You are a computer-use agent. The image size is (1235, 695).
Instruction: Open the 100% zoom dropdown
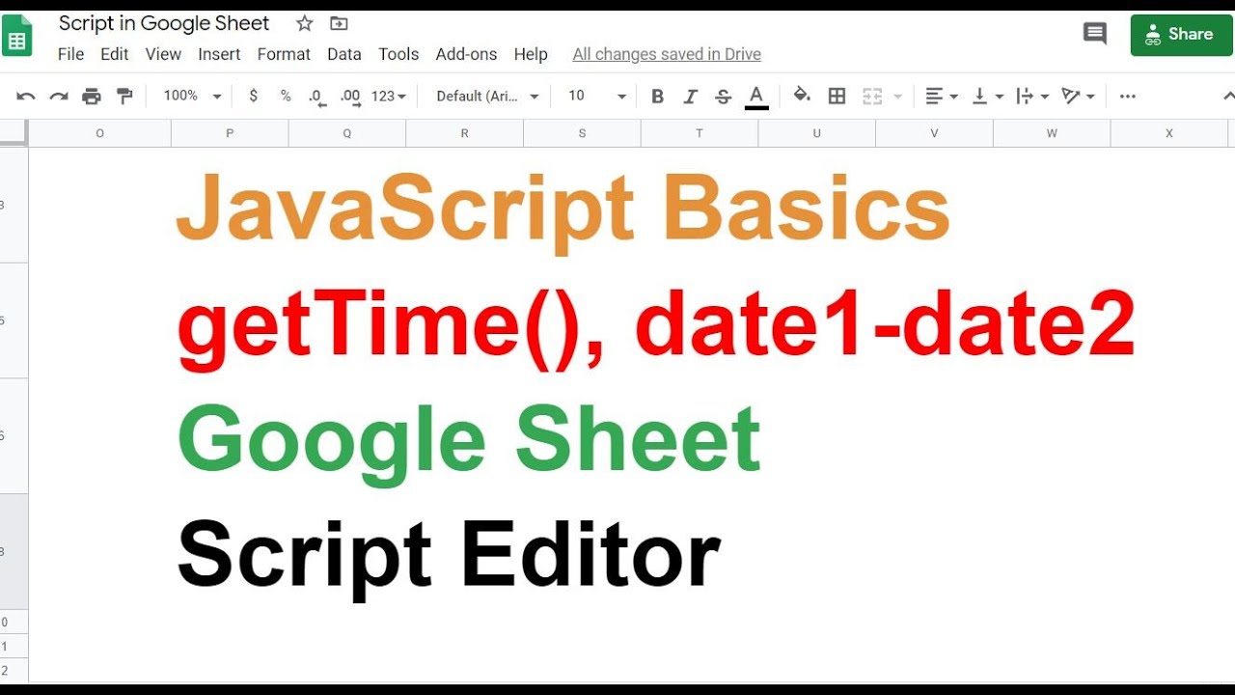(192, 96)
